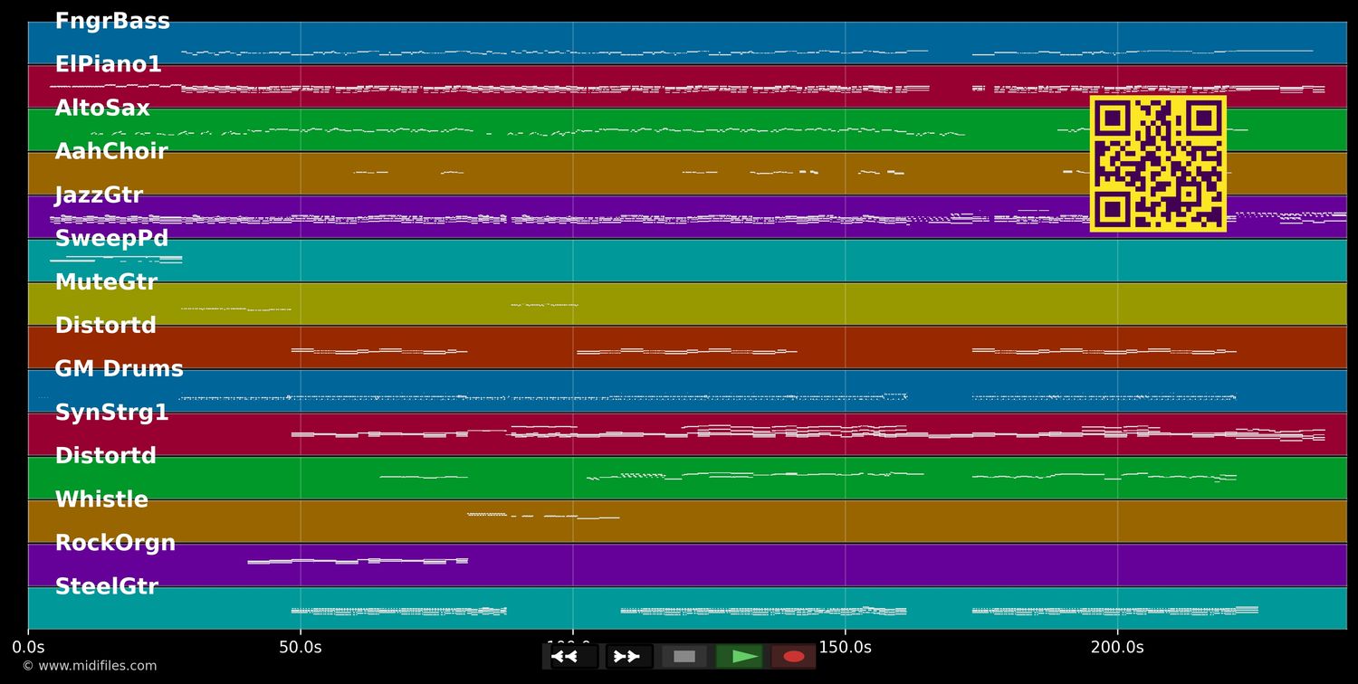Click the SweepPd track label
This screenshot has height=684, width=1358.
[111, 239]
